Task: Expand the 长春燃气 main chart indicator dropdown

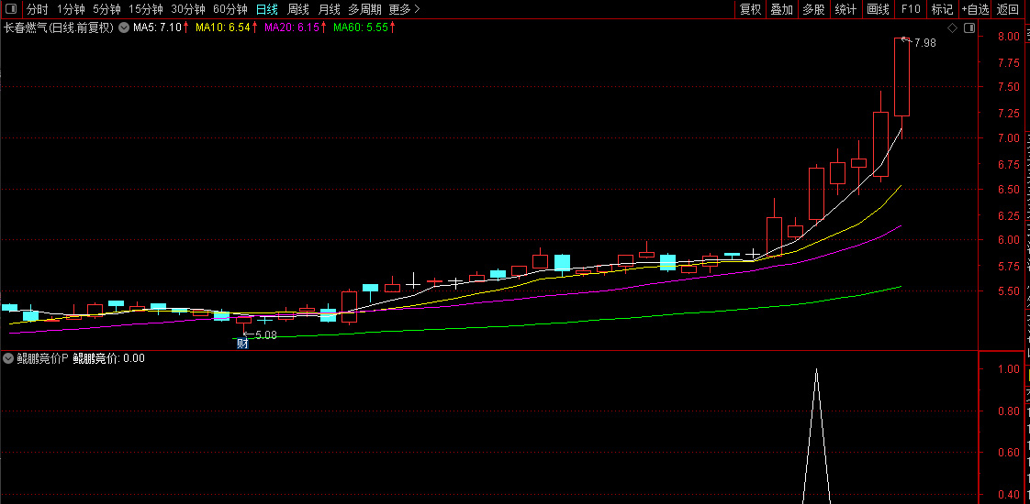Action: (123, 28)
